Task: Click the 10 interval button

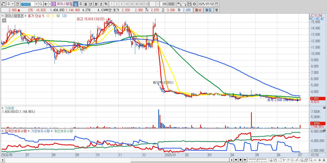Action: 127,4
